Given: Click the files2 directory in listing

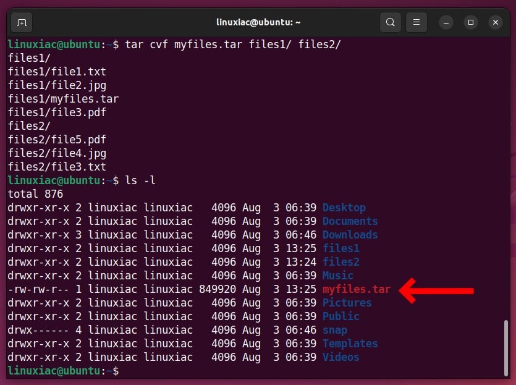Looking at the screenshot, I should [341, 262].
